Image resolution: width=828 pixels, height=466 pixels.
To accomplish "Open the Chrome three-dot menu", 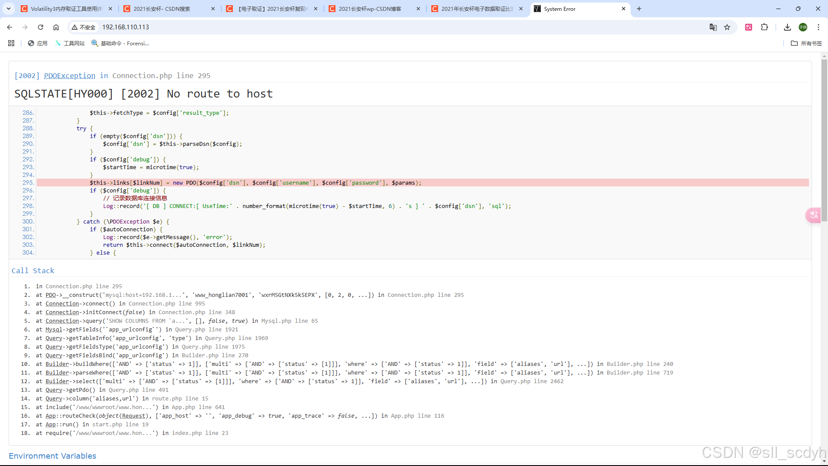I will [818, 27].
